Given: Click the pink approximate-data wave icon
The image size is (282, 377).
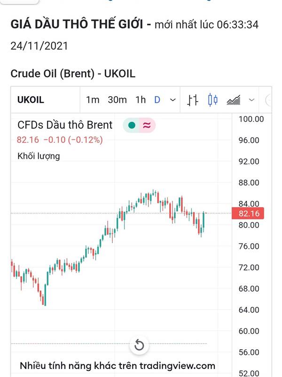Looking at the screenshot, I should (x=147, y=125).
